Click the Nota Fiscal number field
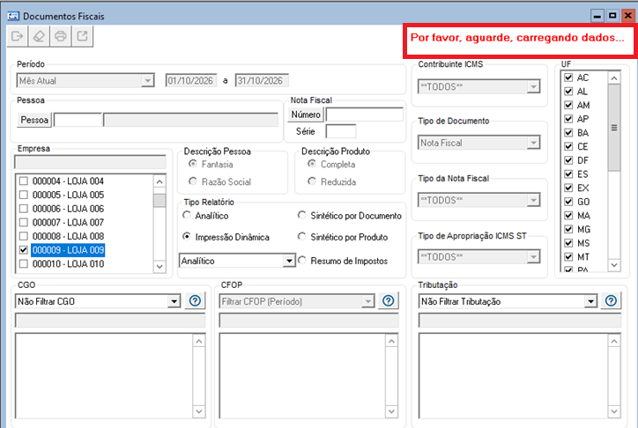 click(x=365, y=114)
